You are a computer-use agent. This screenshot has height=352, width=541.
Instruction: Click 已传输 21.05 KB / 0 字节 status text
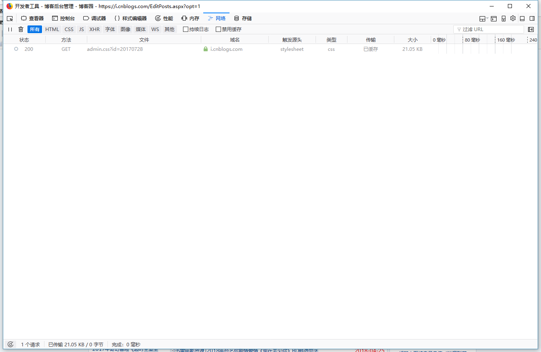[x=76, y=344]
